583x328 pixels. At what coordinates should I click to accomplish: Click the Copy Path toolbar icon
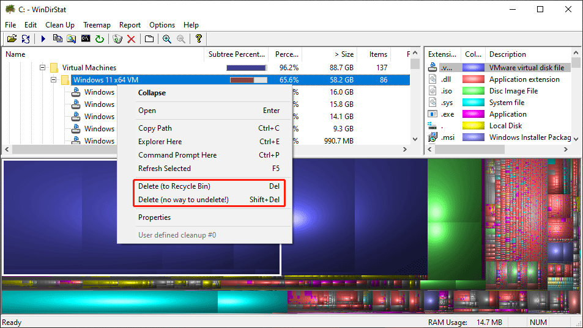pyautogui.click(x=58, y=38)
